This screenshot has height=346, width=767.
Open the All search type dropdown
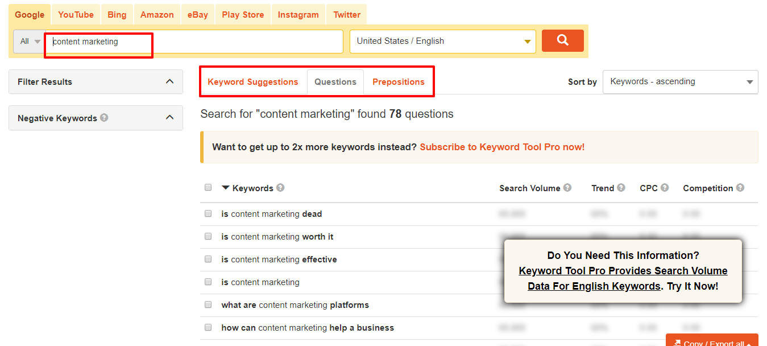(30, 41)
